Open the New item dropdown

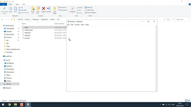click(62, 7)
